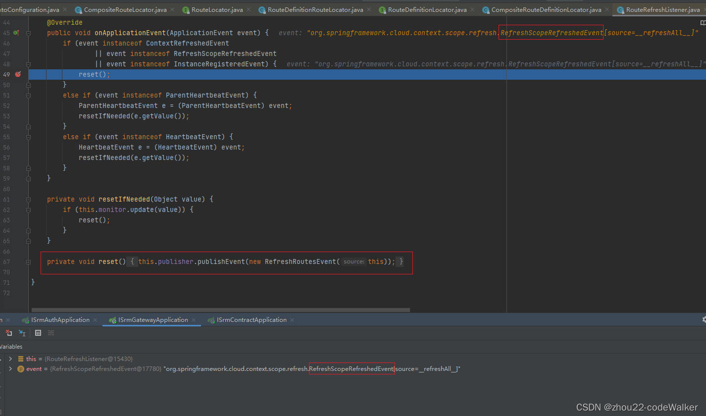706x416 pixels.
Task: Close the CompositeRouteLocator.java editor tab
Action: point(172,10)
